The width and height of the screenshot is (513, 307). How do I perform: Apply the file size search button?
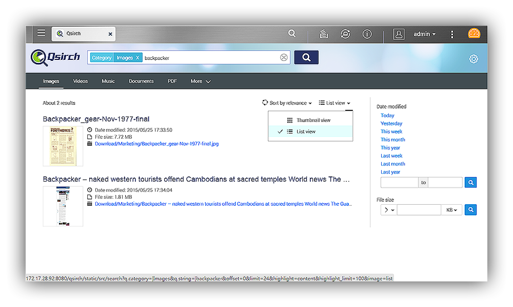tap(470, 210)
